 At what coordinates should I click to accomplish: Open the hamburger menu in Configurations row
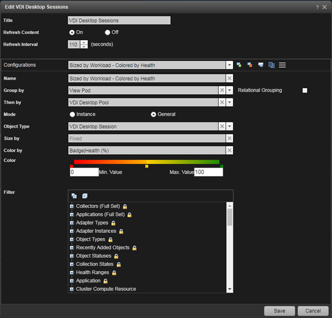(x=282, y=65)
